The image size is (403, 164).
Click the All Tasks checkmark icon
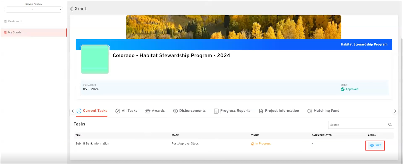click(x=118, y=111)
